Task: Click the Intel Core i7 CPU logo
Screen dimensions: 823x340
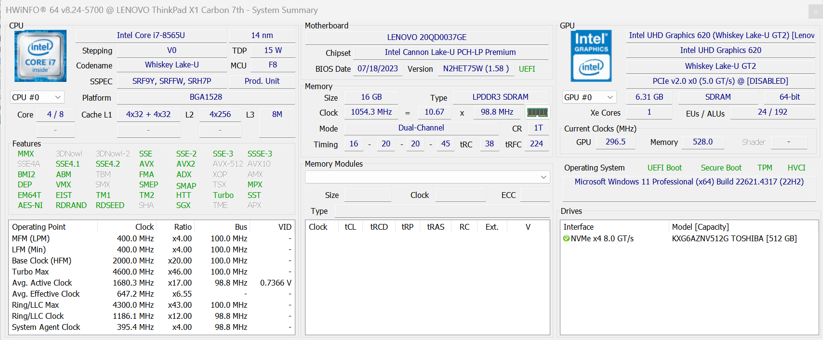Action: [x=40, y=56]
